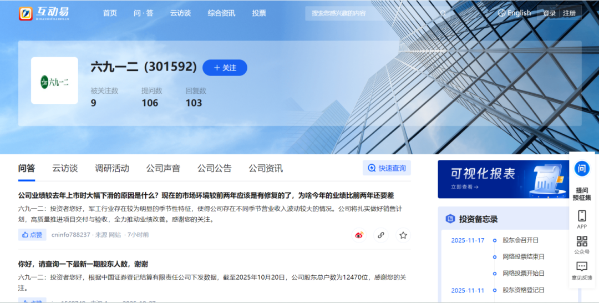Click the blue 问 ask-question icon
The image size is (599, 303).
(x=582, y=169)
